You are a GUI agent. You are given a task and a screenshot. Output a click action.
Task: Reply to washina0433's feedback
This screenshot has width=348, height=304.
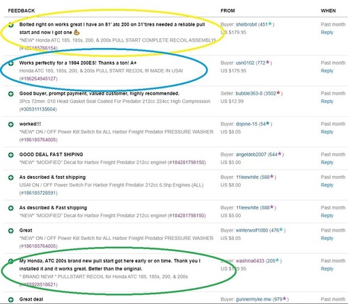pyautogui.click(x=327, y=269)
